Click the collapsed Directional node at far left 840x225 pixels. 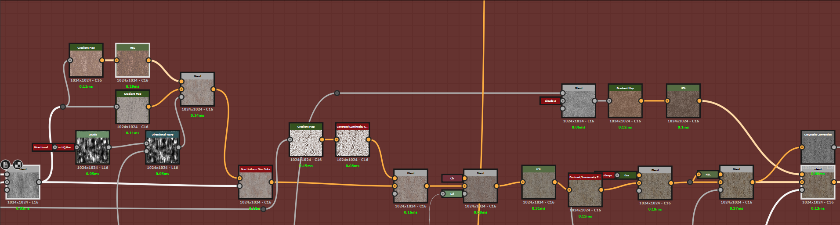point(42,147)
